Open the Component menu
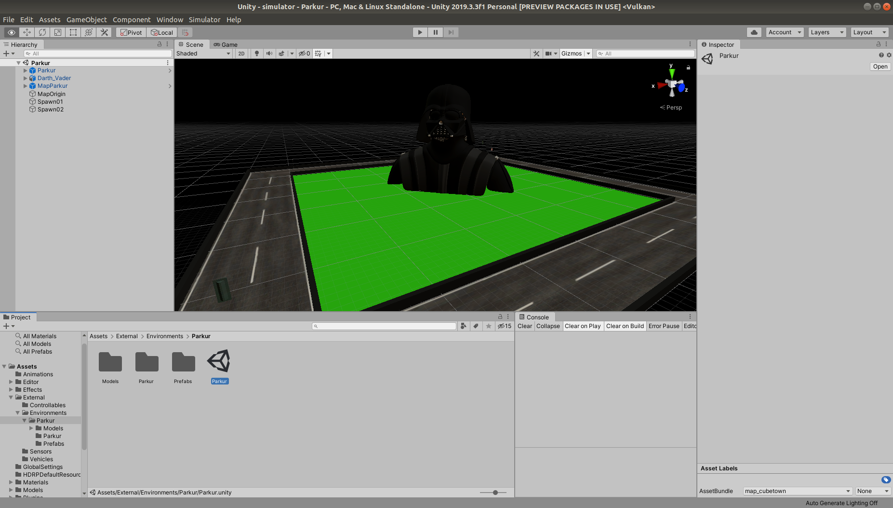 132,20
